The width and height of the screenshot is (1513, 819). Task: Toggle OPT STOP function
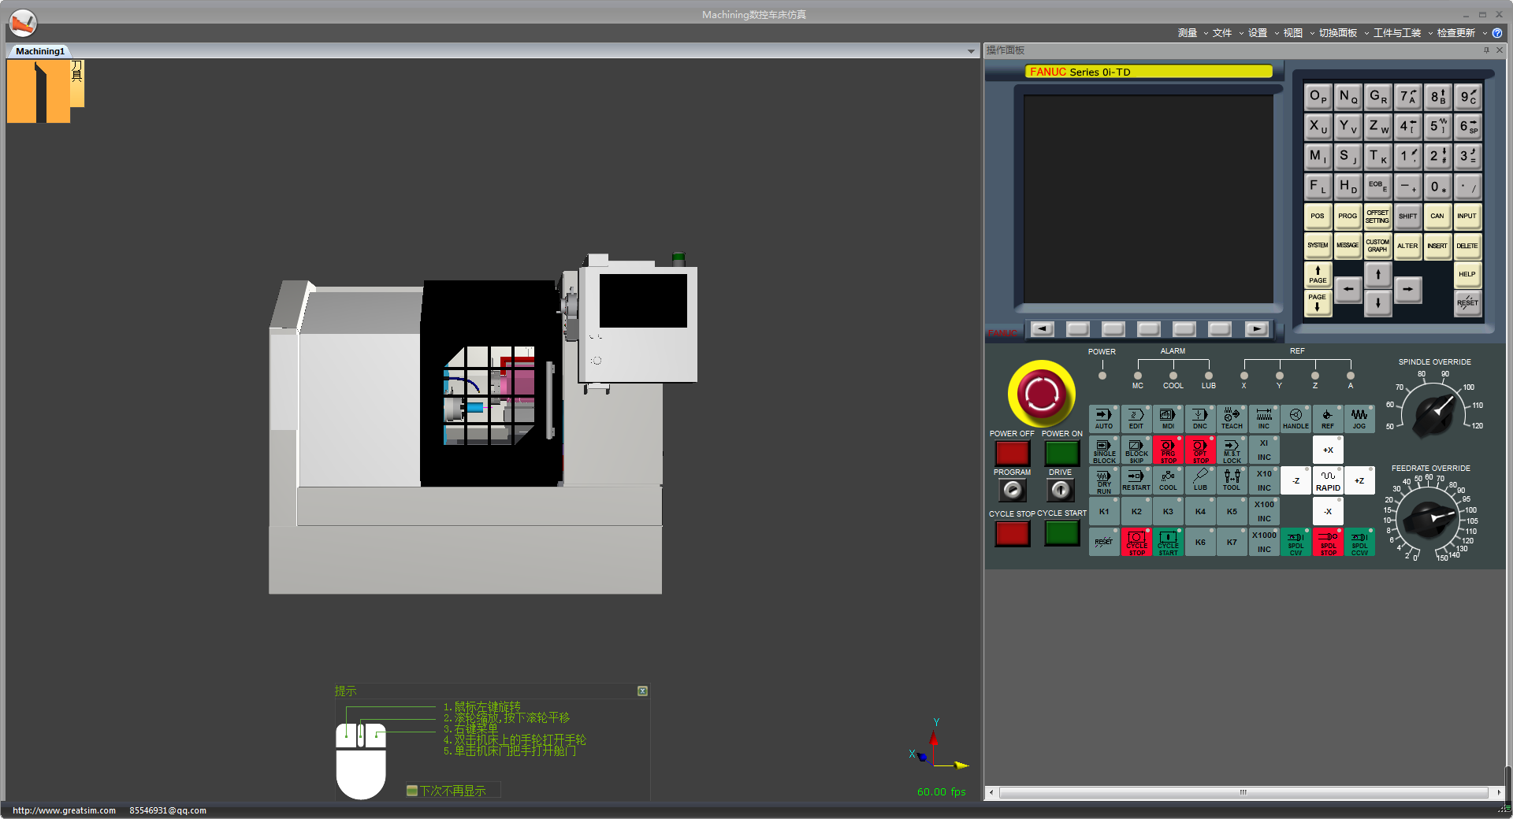[1200, 450]
